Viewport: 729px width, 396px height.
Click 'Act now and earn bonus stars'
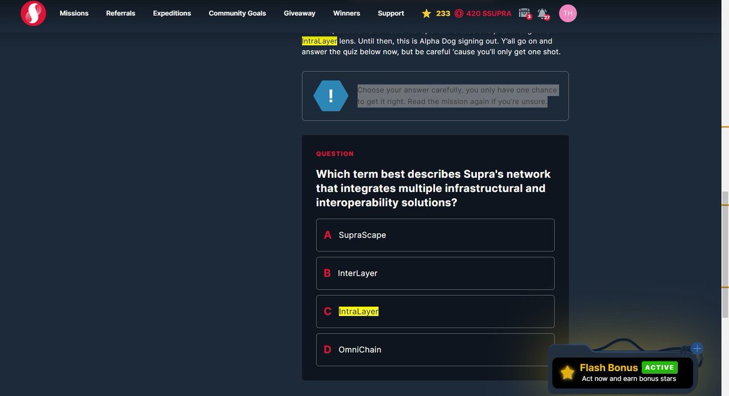pyautogui.click(x=629, y=379)
